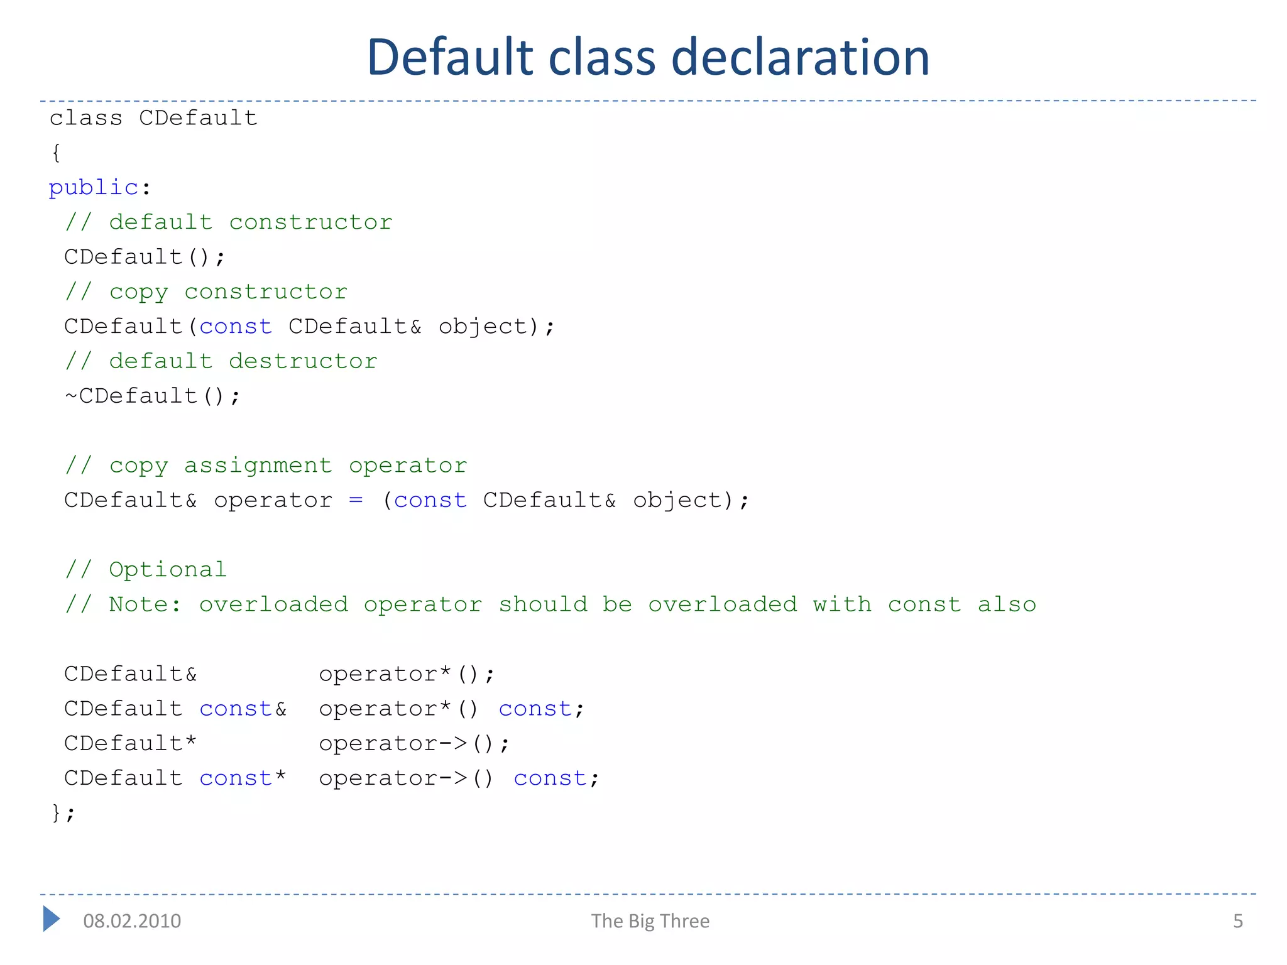1287x965 pixels.
Task: Click the 'CDefault();' constructor line
Action: pos(145,257)
